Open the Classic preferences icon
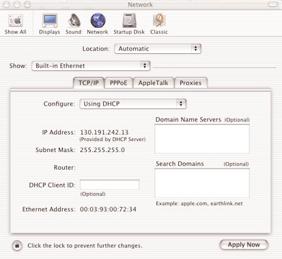The image size is (282, 259). coord(159,20)
